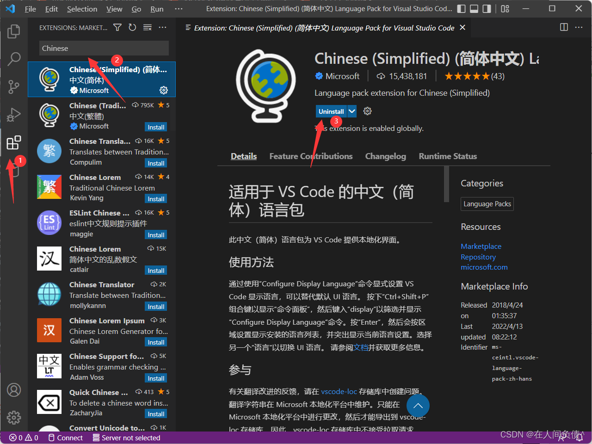Viewport: 592px width, 444px height.
Task: Open the microsoft.com resource link
Action: 484,267
